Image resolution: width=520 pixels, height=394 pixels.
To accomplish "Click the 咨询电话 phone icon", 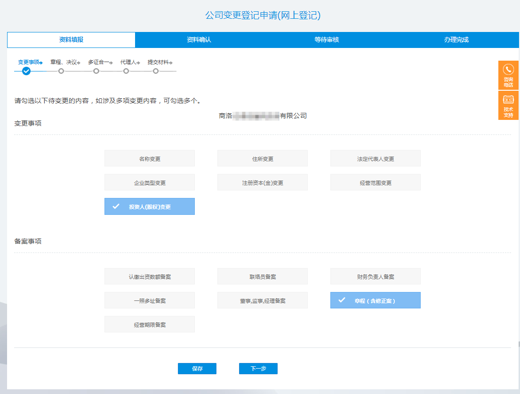I will [x=508, y=70].
